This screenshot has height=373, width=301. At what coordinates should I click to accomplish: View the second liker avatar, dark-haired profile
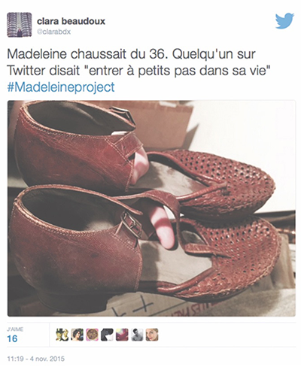coord(77,335)
